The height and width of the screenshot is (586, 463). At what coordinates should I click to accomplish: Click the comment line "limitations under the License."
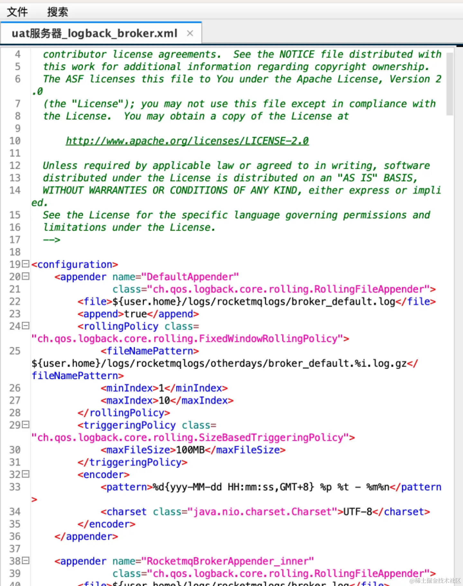tap(129, 227)
